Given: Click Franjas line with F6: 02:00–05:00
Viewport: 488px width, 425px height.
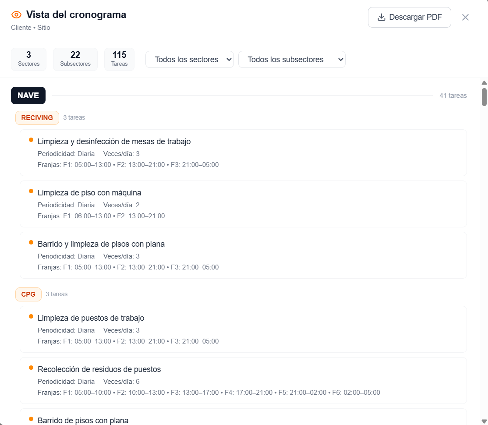Looking at the screenshot, I should [x=209, y=392].
